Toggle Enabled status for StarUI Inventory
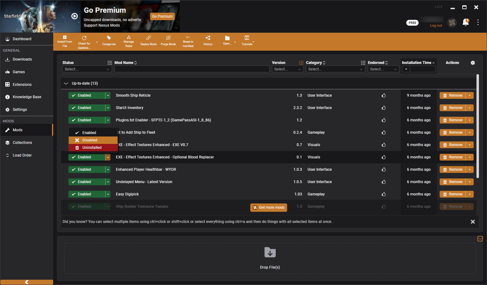This screenshot has height=285, width=487. click(86, 108)
